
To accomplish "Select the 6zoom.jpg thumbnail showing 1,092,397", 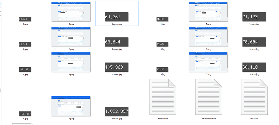I will [x=117, y=111].
